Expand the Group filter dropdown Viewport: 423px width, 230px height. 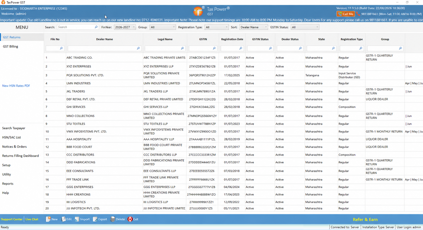pyautogui.click(x=163, y=27)
